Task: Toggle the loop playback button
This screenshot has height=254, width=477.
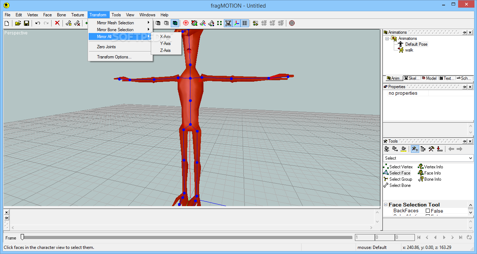Action: [469, 238]
